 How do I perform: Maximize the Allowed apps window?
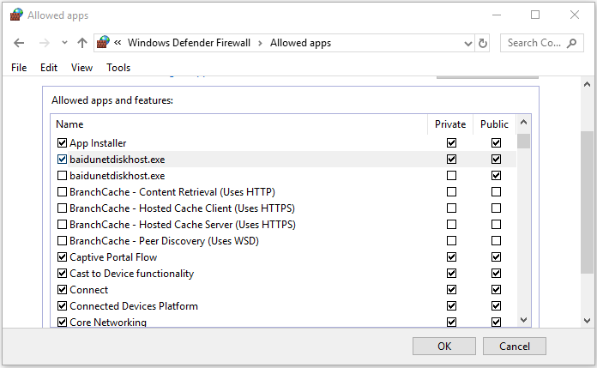[x=535, y=15]
